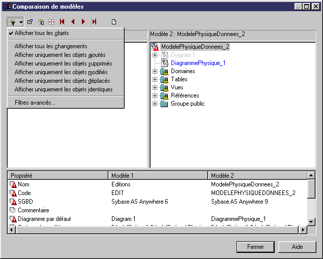Expand the Tables folder in tree
The height and width of the screenshot is (259, 323).
(155, 80)
